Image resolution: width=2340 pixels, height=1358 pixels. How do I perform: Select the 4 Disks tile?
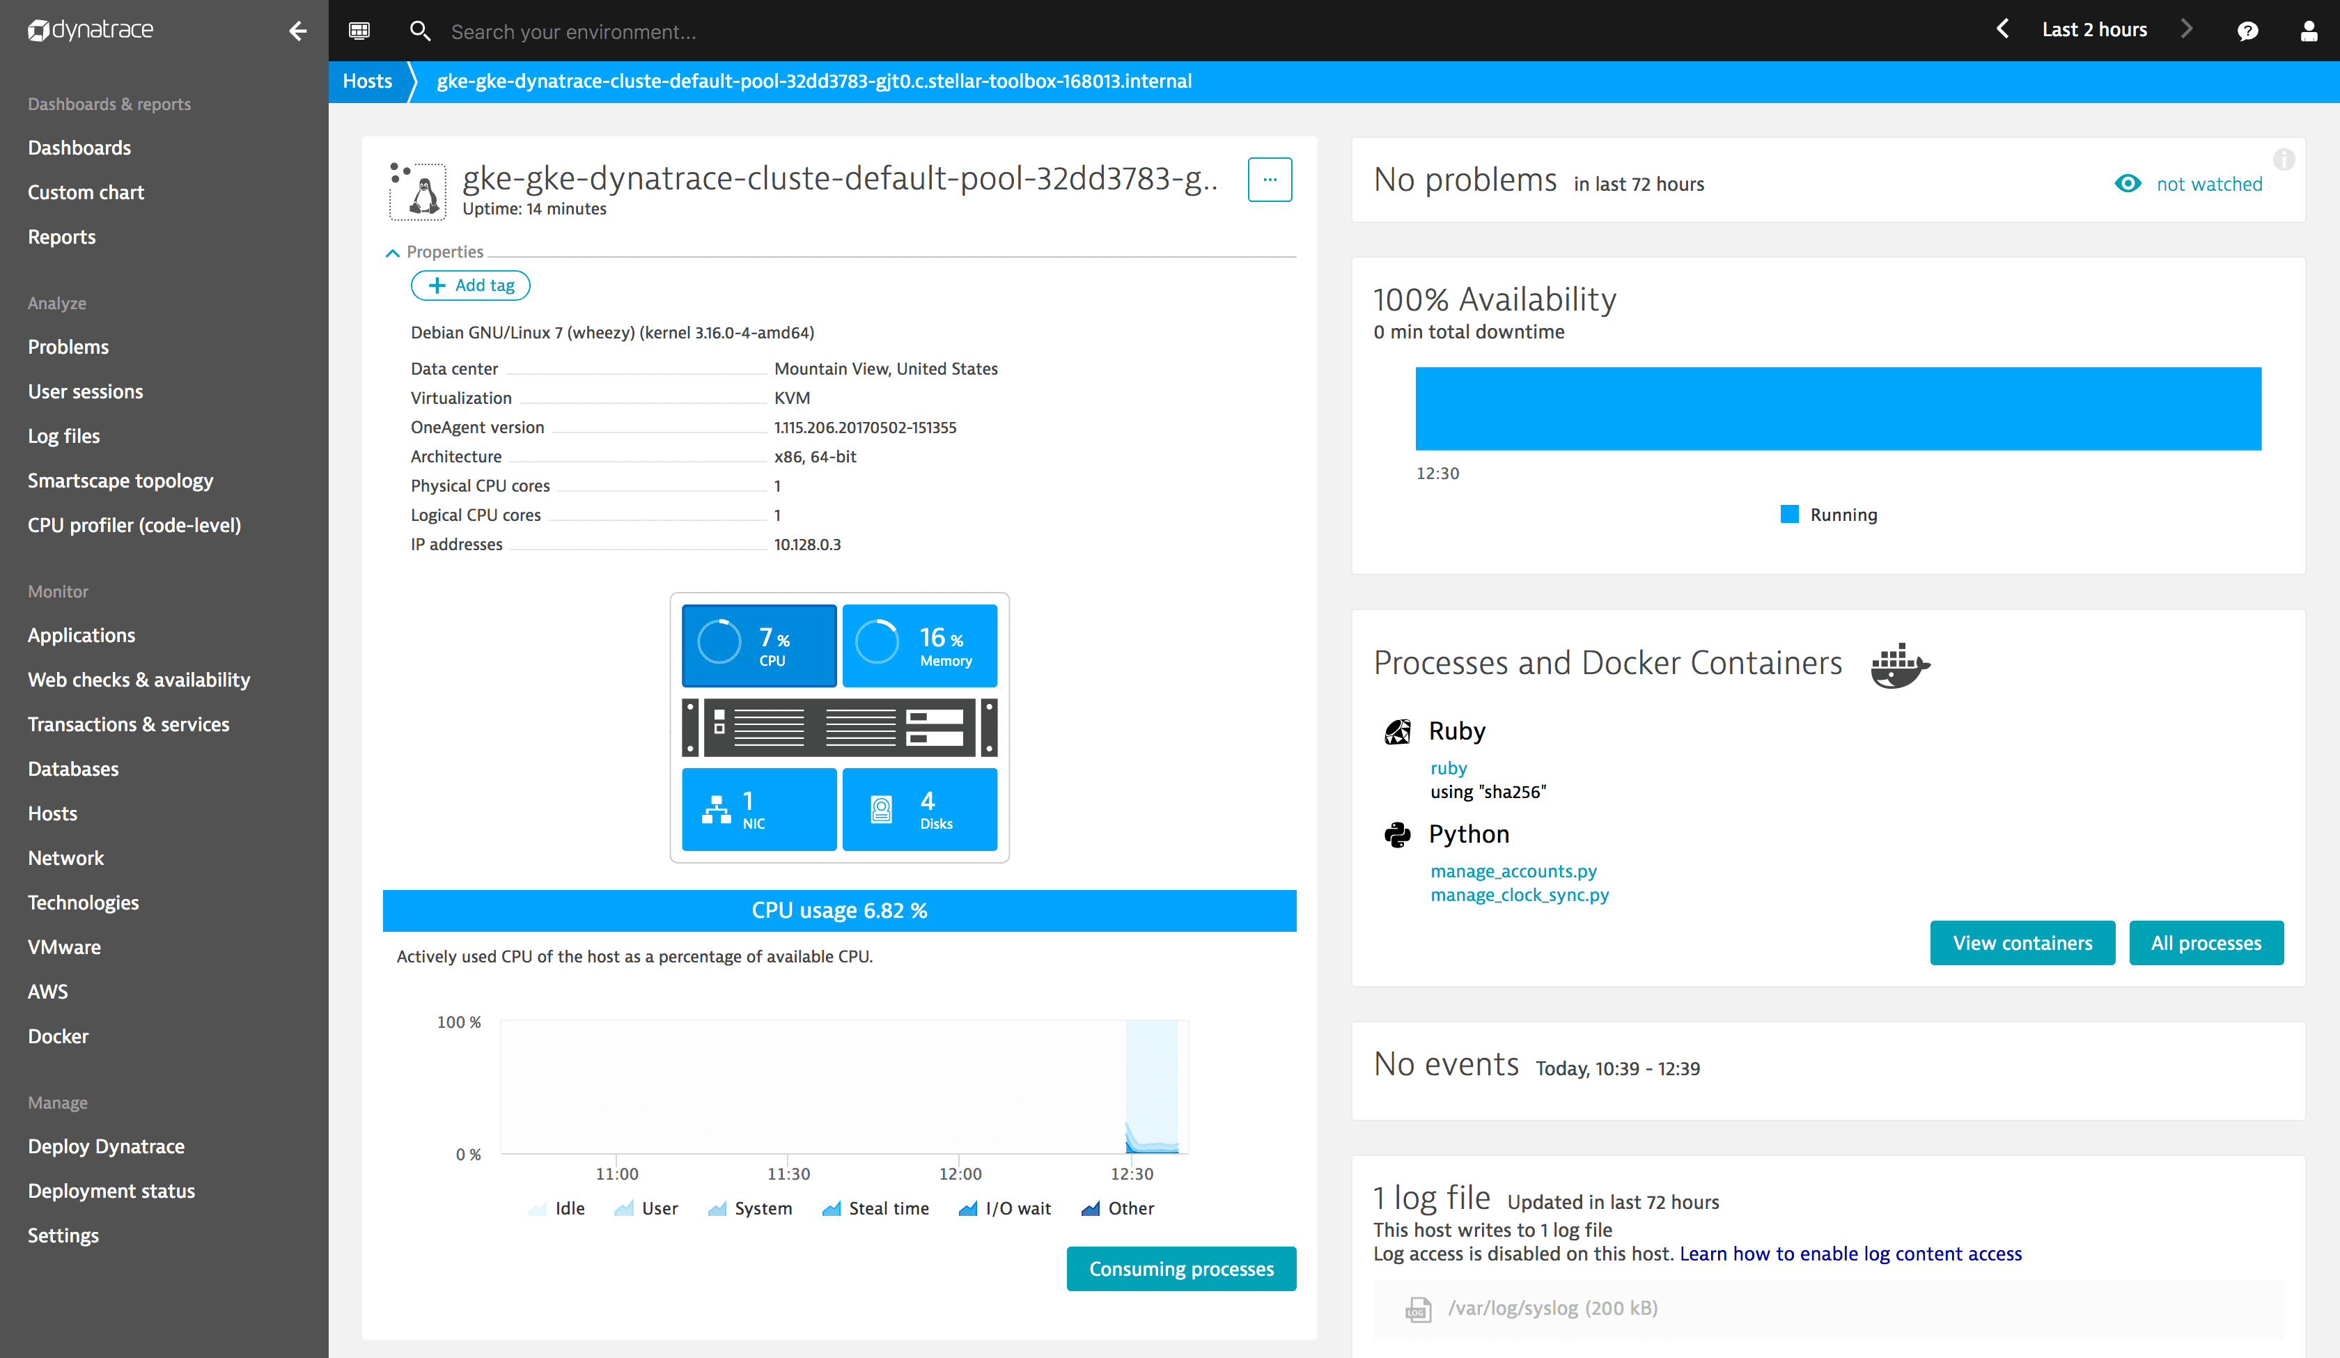pyautogui.click(x=919, y=809)
